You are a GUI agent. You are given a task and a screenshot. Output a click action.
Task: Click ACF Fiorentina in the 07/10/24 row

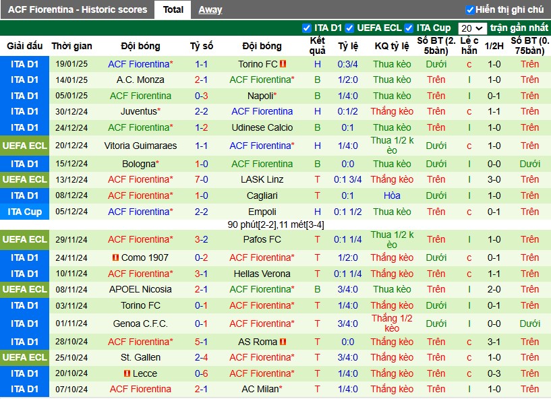pos(140,389)
